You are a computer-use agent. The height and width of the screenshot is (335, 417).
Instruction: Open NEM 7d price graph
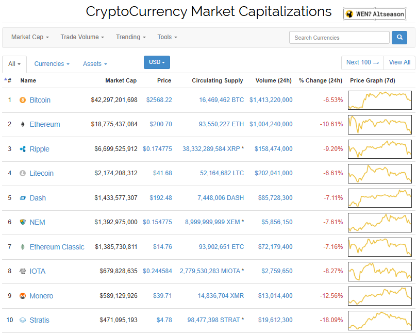click(x=380, y=223)
